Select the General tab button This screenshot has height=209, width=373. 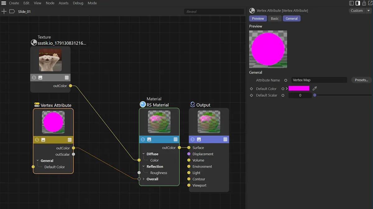[292, 19]
